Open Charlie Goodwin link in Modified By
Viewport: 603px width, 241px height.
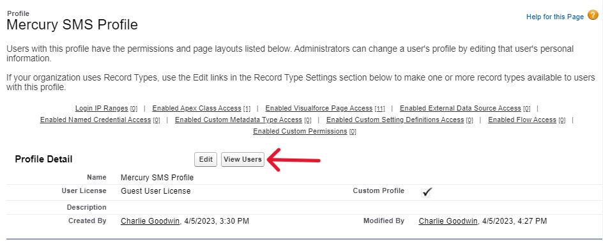point(448,221)
